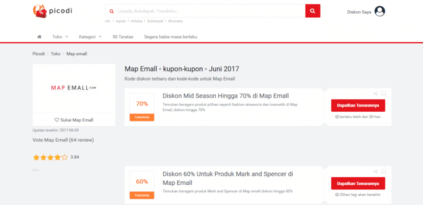Click the red search button
Viewport: 423px width, 205px height.
click(313, 11)
